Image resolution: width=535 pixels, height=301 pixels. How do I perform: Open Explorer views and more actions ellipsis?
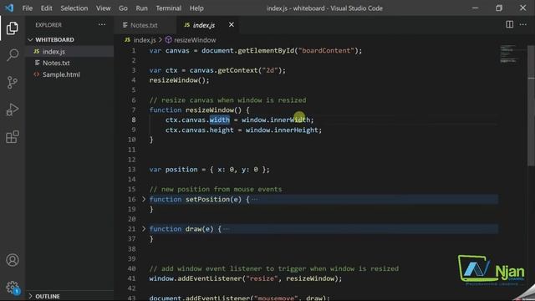[102, 24]
